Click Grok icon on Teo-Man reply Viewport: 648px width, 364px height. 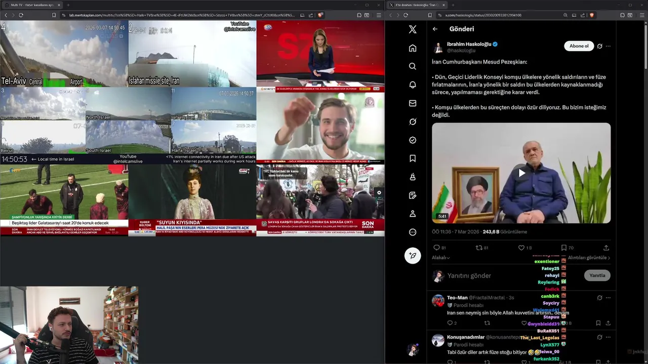tap(599, 298)
